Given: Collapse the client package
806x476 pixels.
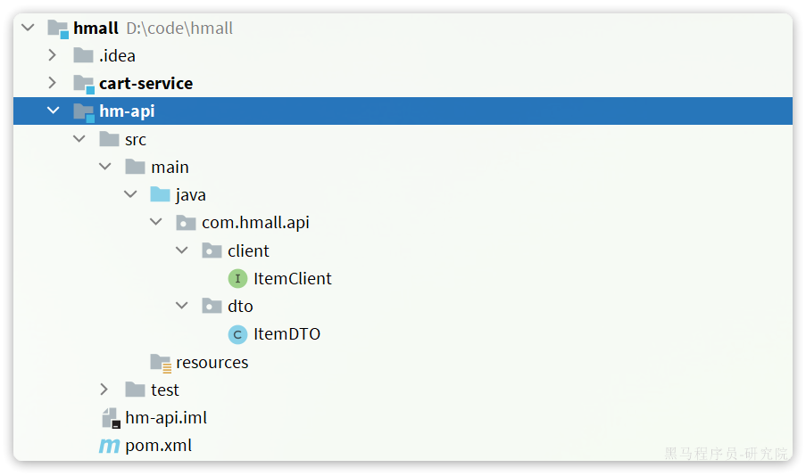Looking at the screenshot, I should (x=182, y=250).
